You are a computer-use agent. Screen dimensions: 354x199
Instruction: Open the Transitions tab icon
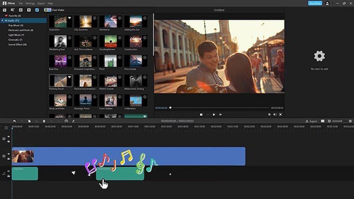(x=21, y=10)
